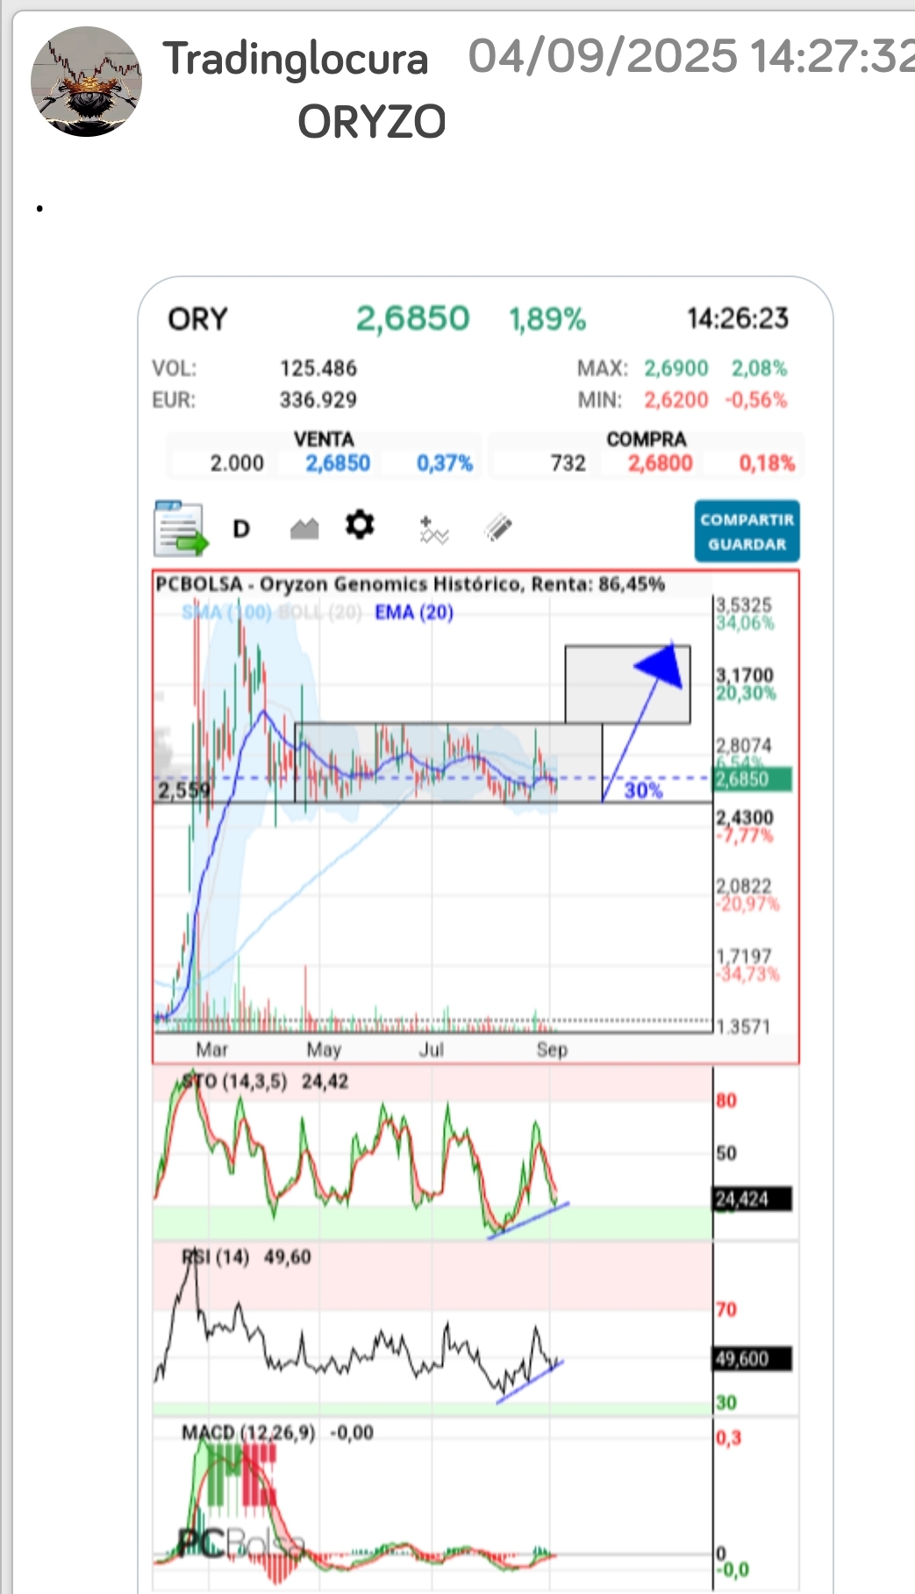Viewport: 915px width, 1594px height.
Task: Click the -0,56% min change value
Action: [756, 400]
